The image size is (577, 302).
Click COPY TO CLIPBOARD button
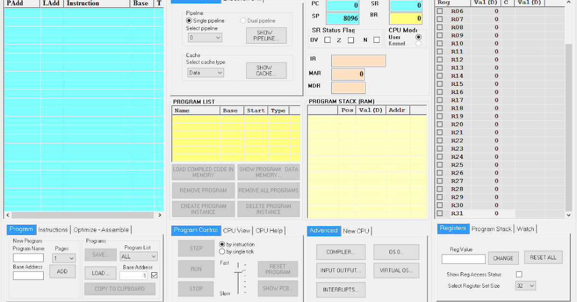[119, 289]
